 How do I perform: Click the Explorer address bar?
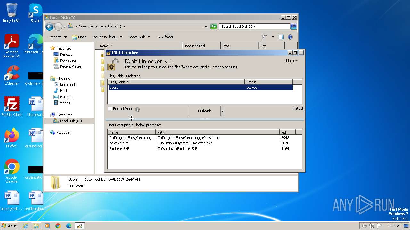[x=138, y=27]
